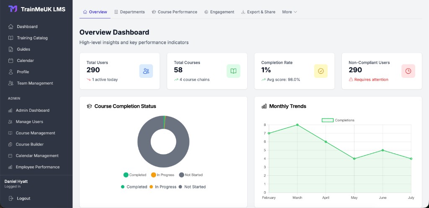
Task: Click the Training Catalog book icon
Action: (x=10, y=38)
